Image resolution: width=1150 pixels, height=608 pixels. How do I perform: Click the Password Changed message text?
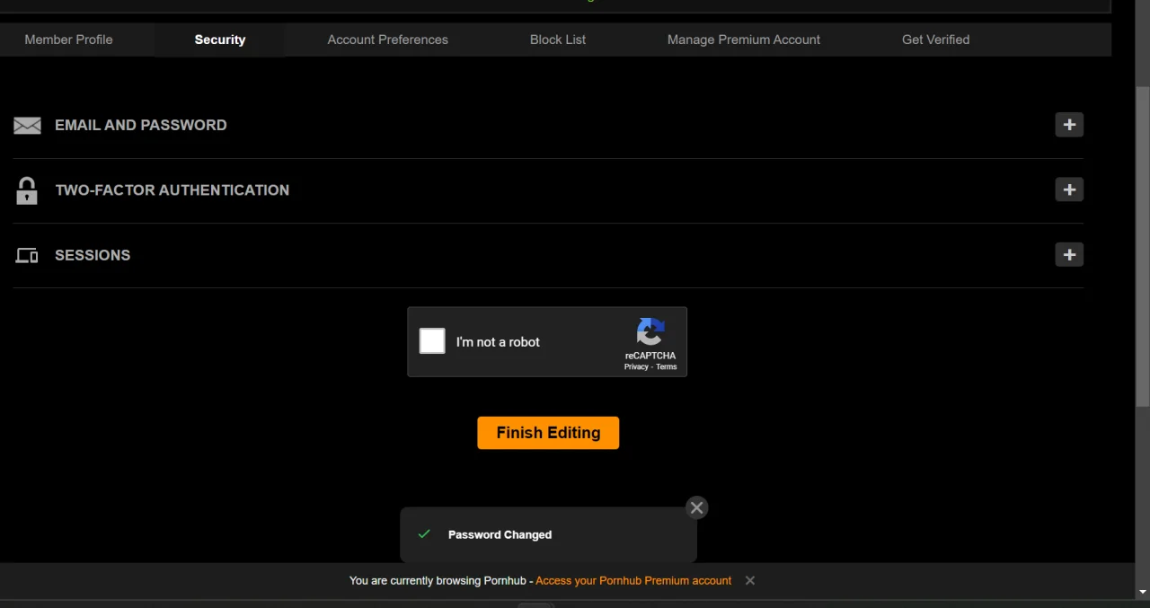pyautogui.click(x=500, y=534)
